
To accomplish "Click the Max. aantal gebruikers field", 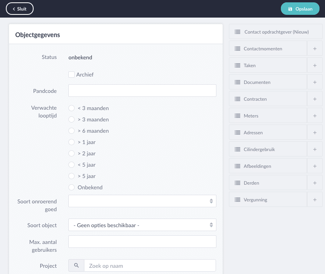I will (142, 242).
